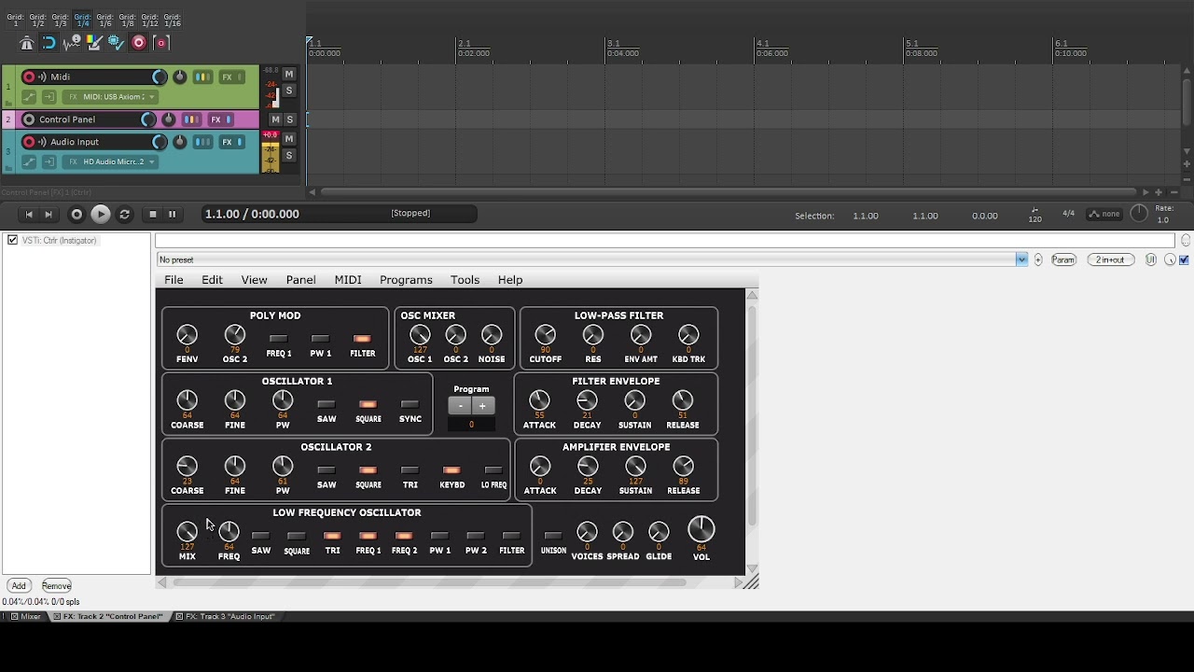Screen dimensions: 1194x672
Task: Click the Program minus button
Action: [460, 406]
